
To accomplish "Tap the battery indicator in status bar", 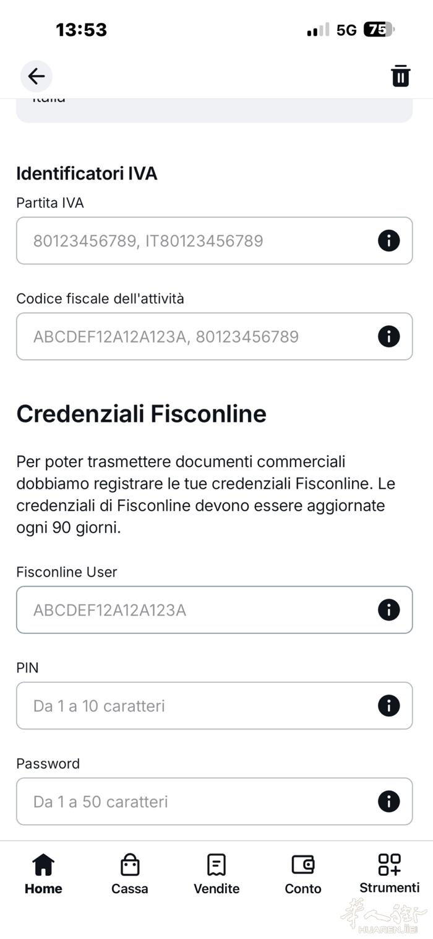I will click(x=379, y=30).
